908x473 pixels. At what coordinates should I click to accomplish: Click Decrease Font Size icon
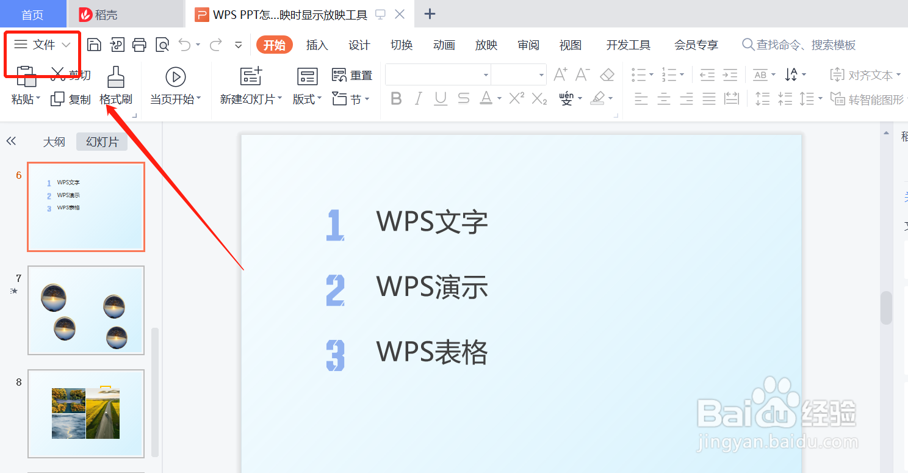tap(583, 74)
